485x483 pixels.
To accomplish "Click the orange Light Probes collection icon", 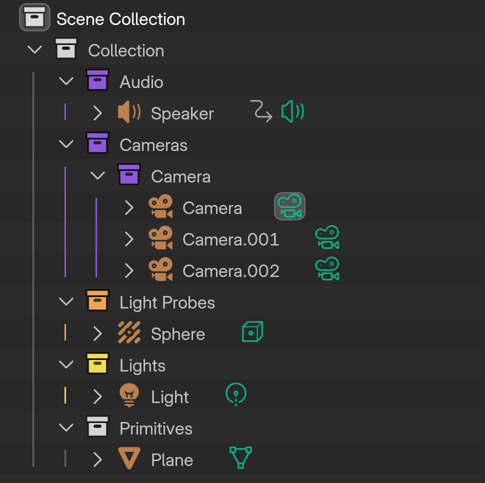I will 97,300.
